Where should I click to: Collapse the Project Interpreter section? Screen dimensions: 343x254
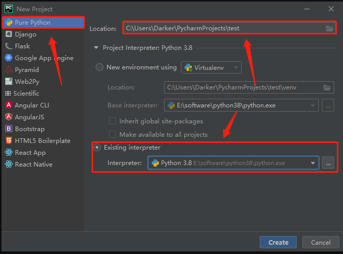point(96,48)
